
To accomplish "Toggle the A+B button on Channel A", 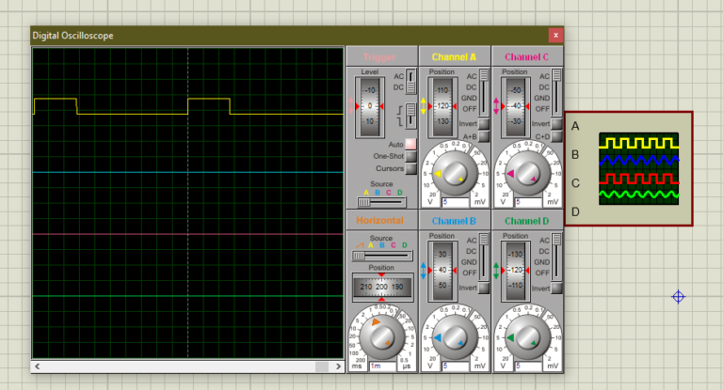I will point(484,136).
